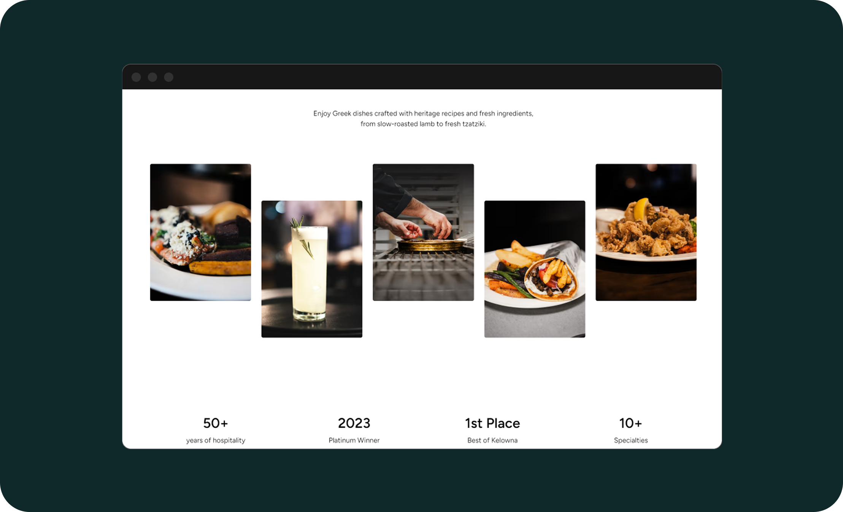Click the dark browser title bar
843x512 pixels.
pos(422,77)
